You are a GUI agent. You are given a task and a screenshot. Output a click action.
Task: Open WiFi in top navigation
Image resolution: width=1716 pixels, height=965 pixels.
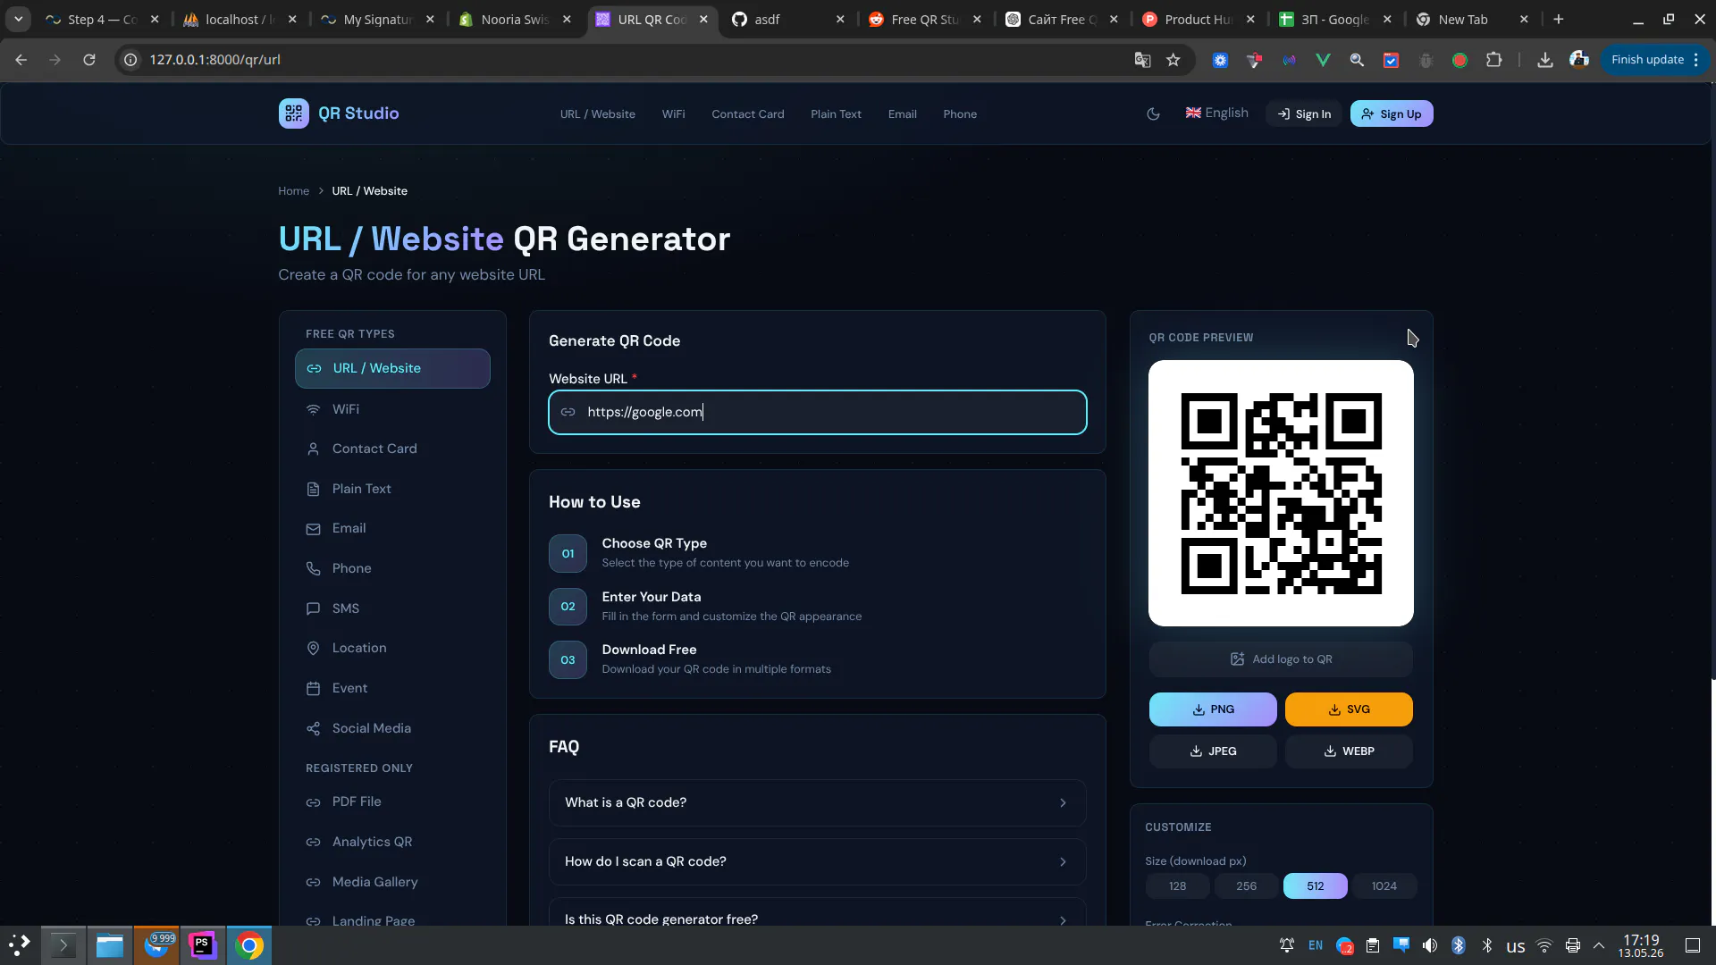[673, 114]
